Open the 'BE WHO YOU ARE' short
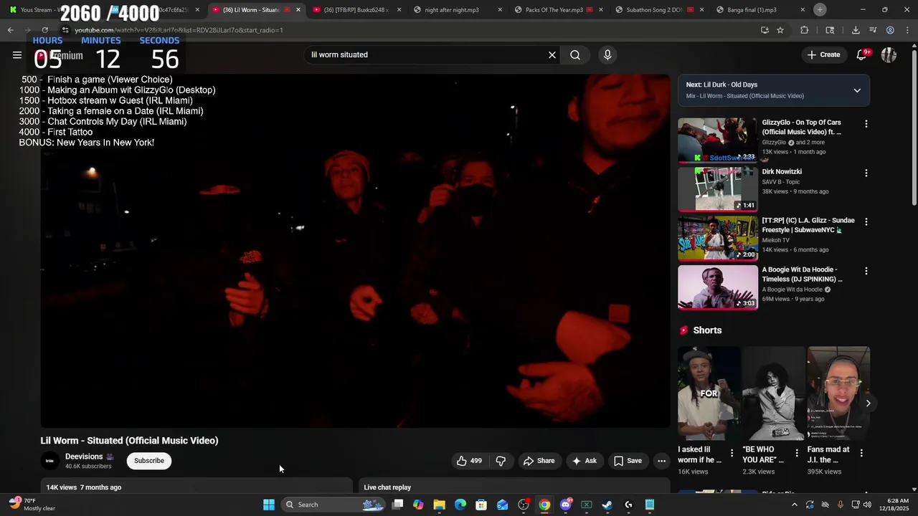 click(x=774, y=393)
